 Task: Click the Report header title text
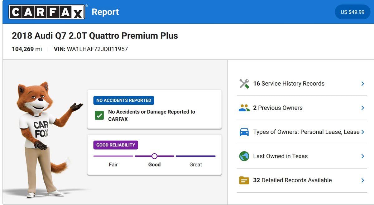click(105, 12)
